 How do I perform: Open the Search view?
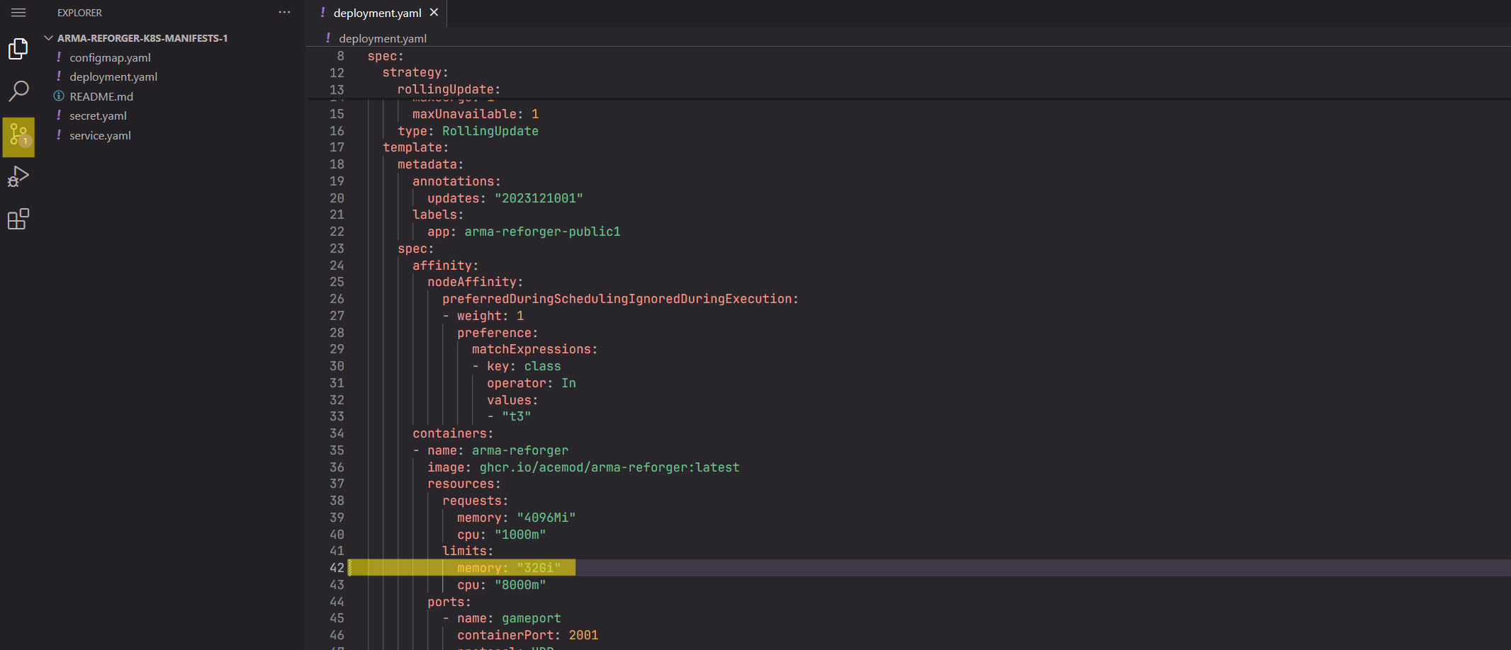tap(18, 91)
